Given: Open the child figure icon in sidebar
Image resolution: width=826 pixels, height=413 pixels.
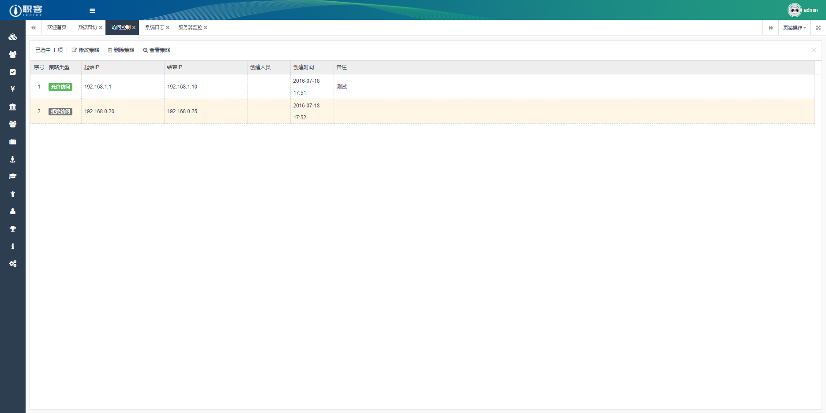Looking at the screenshot, I should (13, 194).
